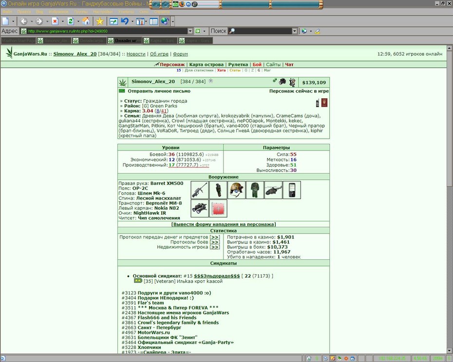Expand the New page button dropdown arrow

(13, 21)
